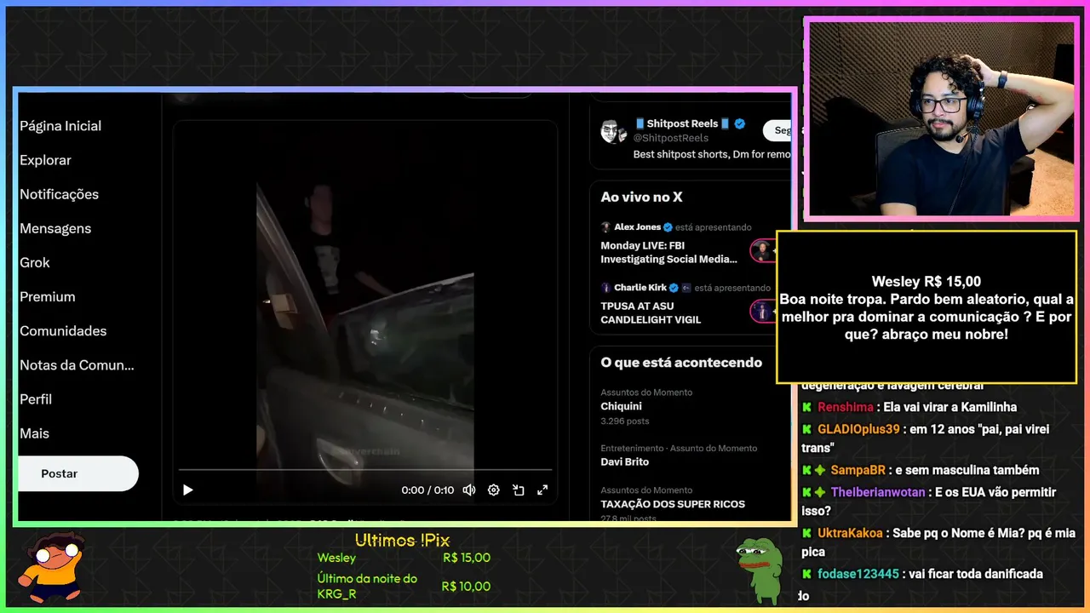1090x613 pixels.
Task: Click the O que está acontecendo heading
Action: click(x=681, y=363)
